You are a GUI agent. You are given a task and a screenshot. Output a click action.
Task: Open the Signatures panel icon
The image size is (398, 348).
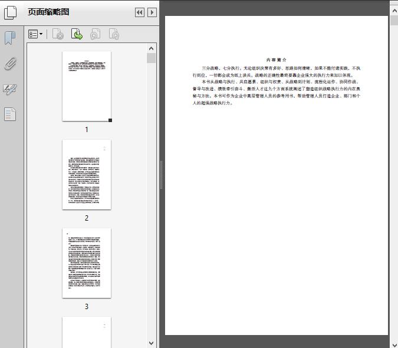(x=10, y=89)
